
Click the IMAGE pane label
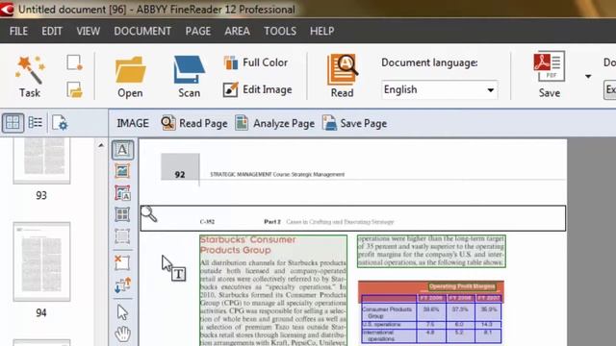point(133,123)
